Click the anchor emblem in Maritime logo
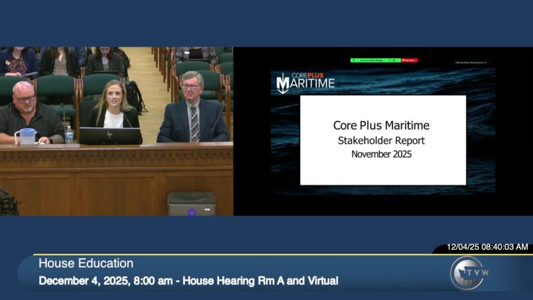 pyautogui.click(x=283, y=83)
